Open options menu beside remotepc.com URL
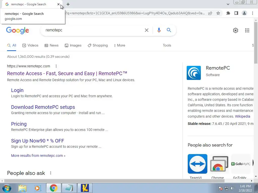This screenshot has width=258, height=193. pos(56,66)
